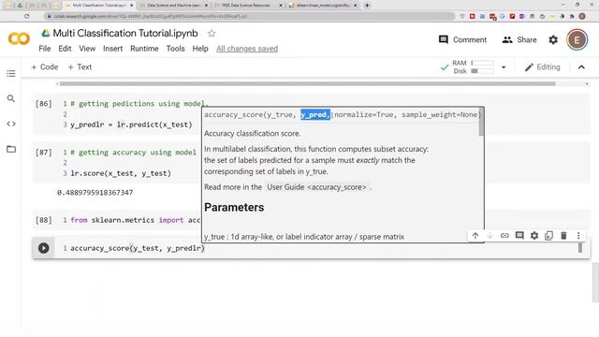
Task: Delete the cell with the trash icon
Action: [x=563, y=236]
